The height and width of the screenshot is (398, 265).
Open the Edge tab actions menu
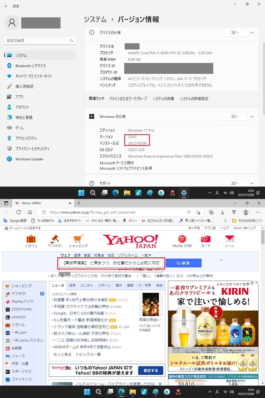(6, 203)
